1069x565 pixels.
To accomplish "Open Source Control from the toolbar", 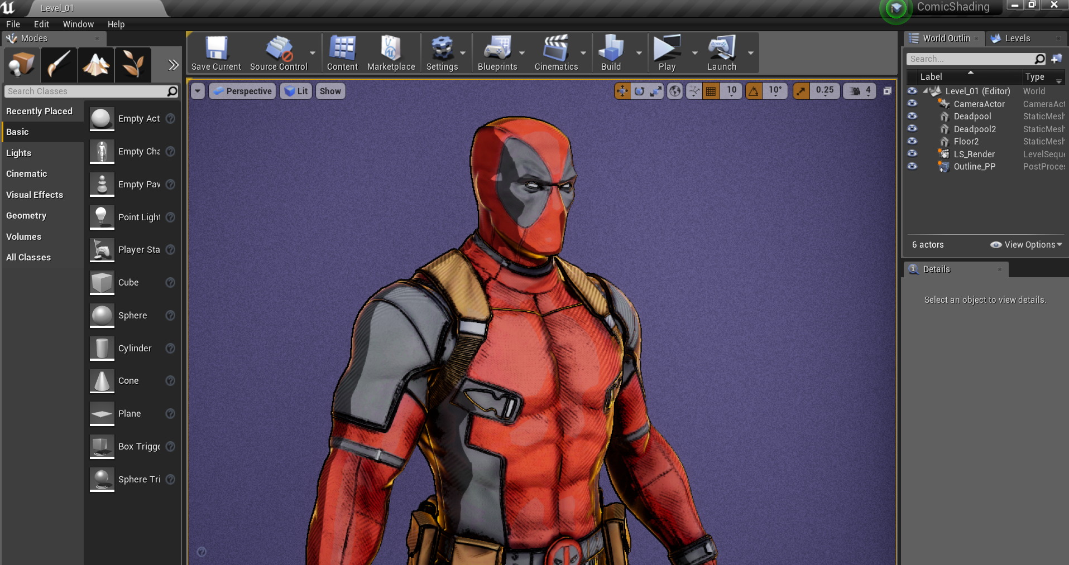I will pyautogui.click(x=279, y=53).
